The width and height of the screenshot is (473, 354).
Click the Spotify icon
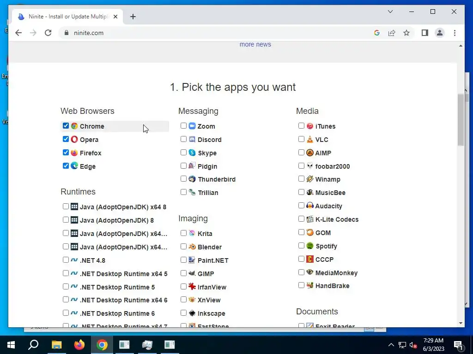(310, 246)
